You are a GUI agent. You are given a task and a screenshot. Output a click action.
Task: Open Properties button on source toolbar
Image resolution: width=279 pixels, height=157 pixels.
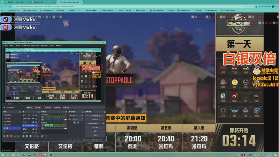point(30,107)
